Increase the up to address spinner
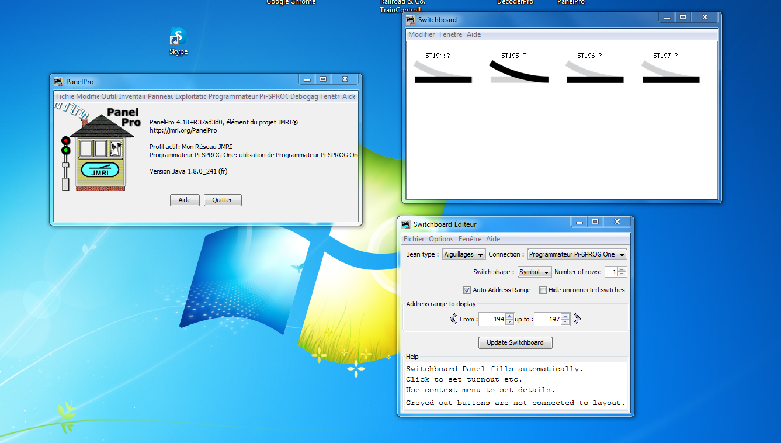781x443 pixels. [x=565, y=316]
